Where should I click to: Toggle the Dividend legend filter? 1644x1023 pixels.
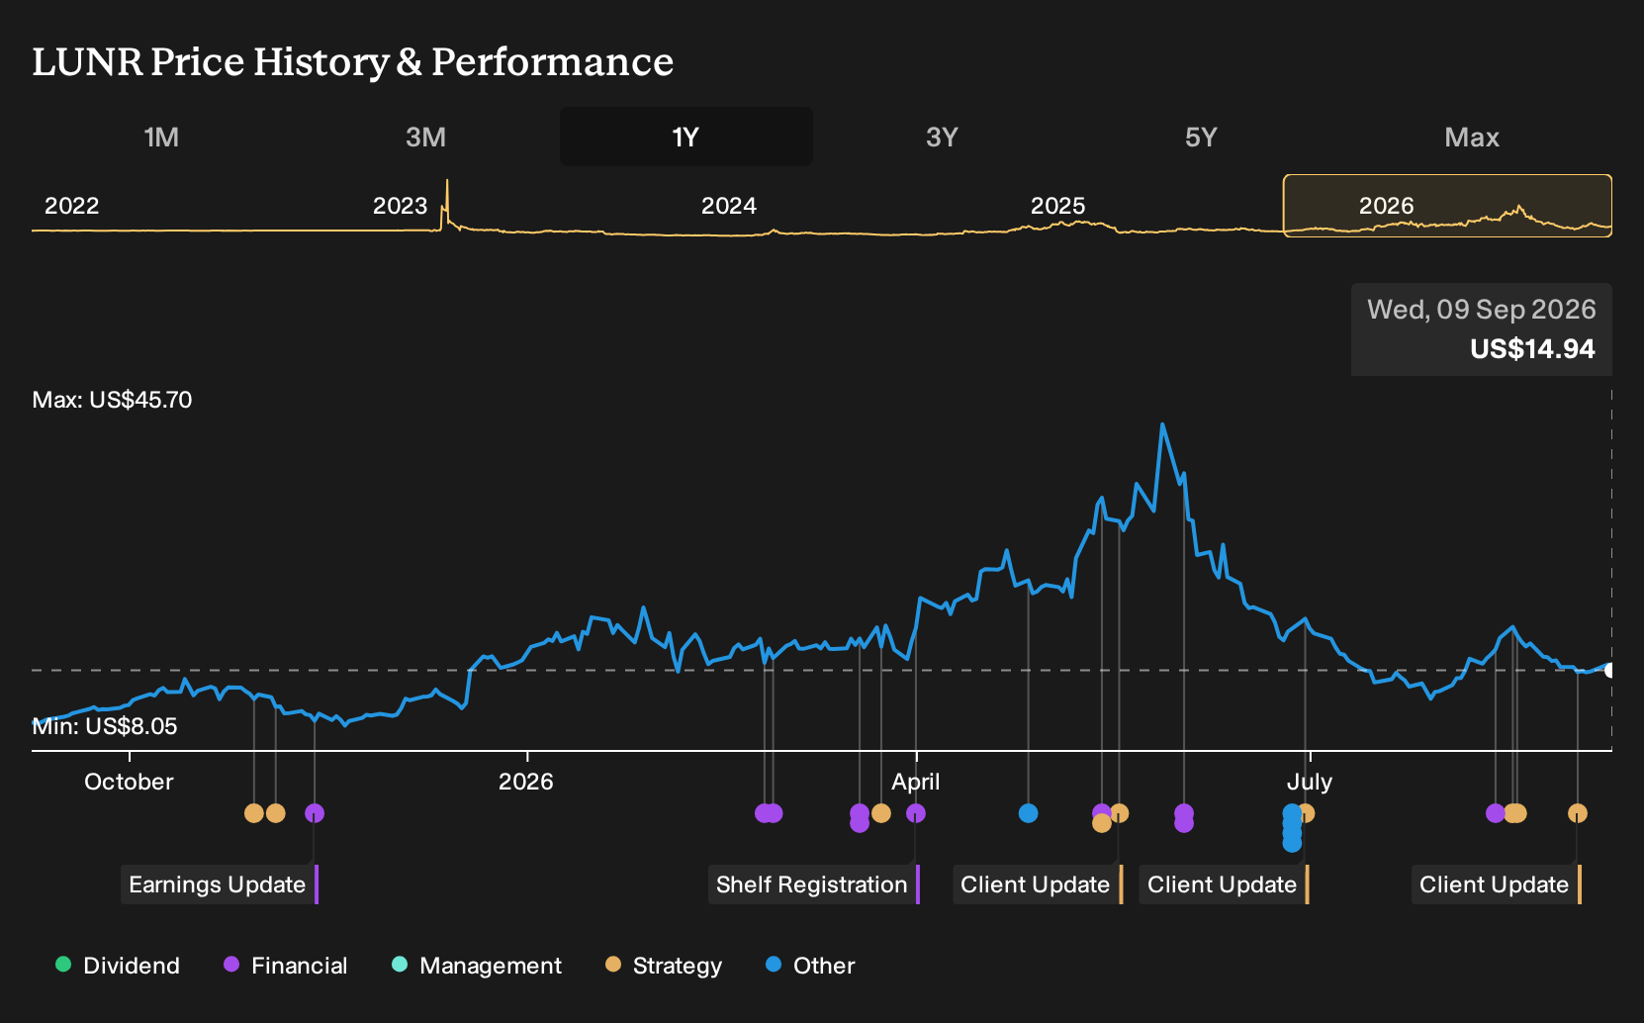click(118, 966)
